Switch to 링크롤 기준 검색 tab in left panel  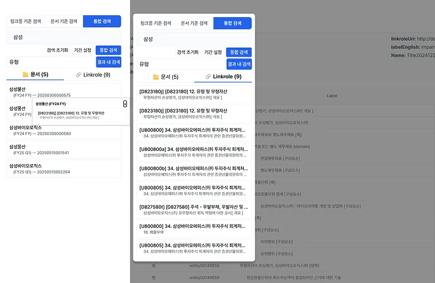pyautogui.click(x=25, y=22)
